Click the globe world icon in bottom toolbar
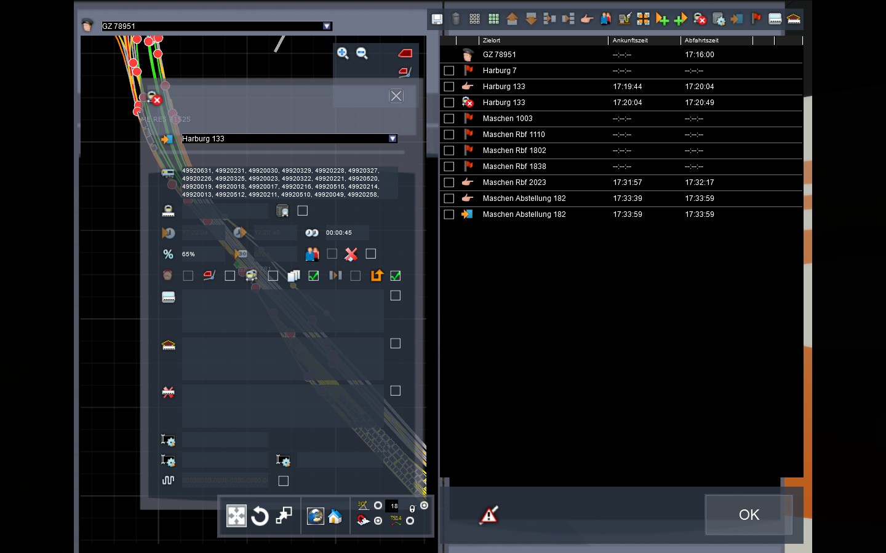 click(x=316, y=516)
